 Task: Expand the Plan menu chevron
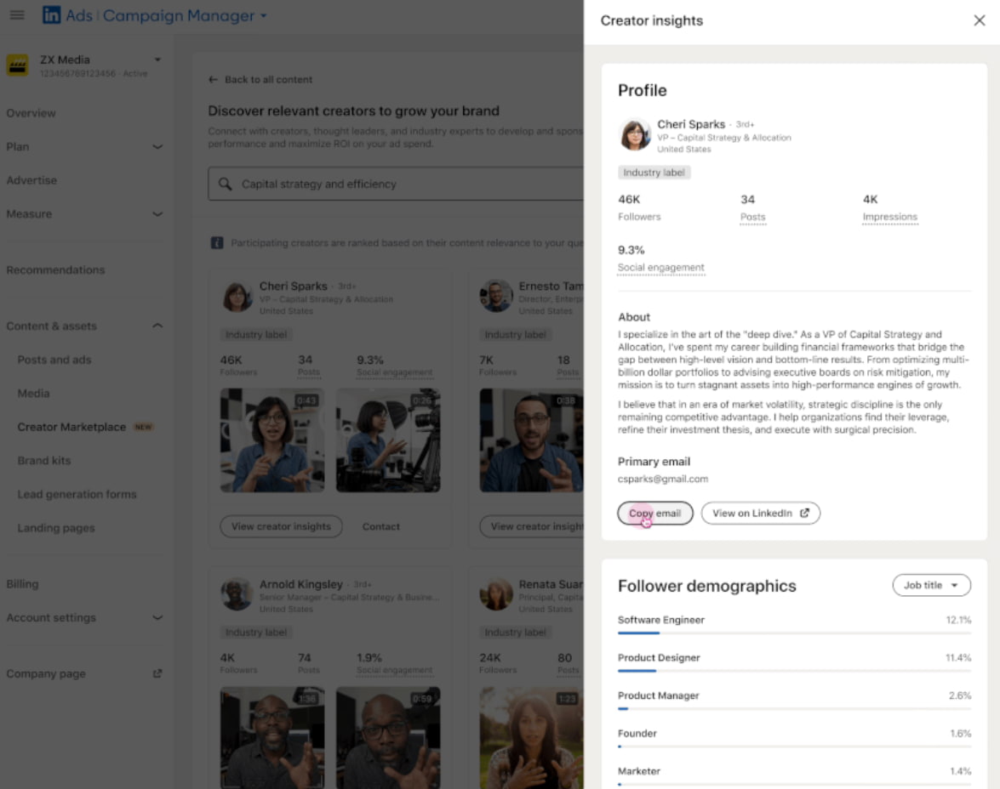[157, 146]
